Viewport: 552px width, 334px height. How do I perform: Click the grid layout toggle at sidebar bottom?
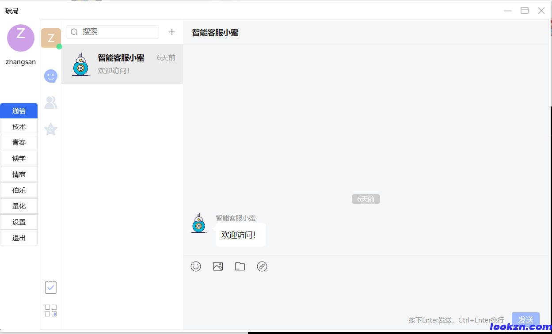point(50,309)
